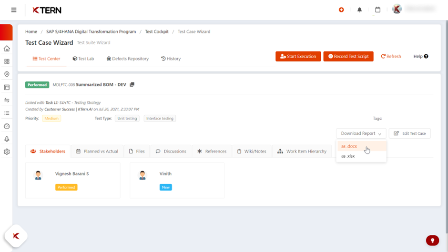The height and width of the screenshot is (252, 448).
Task: Copy test case ID icon beside Summarized BOM
Action: point(132,85)
